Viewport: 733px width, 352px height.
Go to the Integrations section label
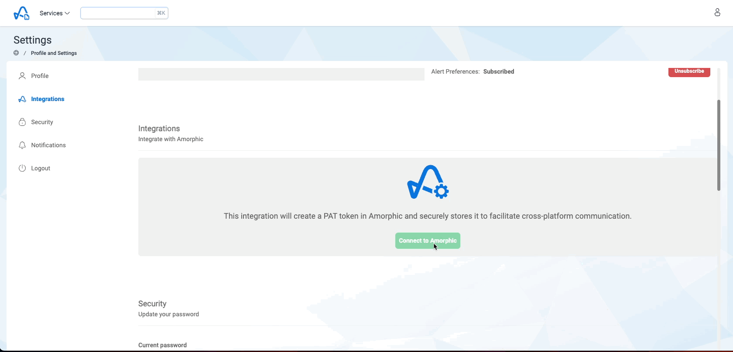click(x=48, y=99)
